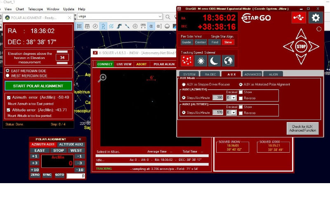Select solar tracking speed sun icon

[200, 61]
